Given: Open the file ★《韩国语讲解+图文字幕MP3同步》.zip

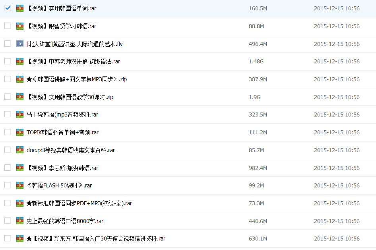Looking at the screenshot, I should coord(77,79).
